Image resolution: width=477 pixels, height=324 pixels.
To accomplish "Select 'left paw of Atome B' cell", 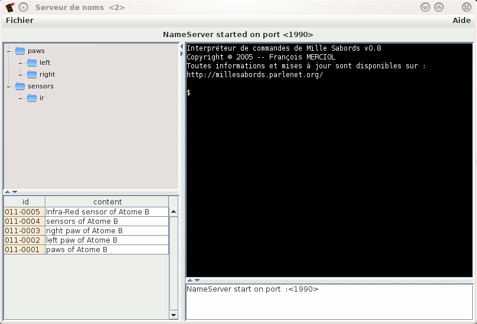I will coord(107,240).
